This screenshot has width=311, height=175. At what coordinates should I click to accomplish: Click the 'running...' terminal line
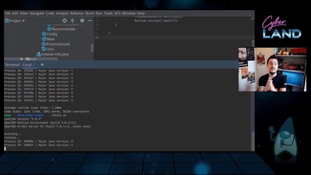click(12, 138)
